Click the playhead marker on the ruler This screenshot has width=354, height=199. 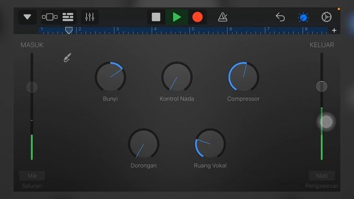(69, 30)
